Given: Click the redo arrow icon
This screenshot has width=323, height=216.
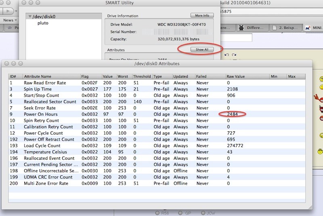Looking at the screenshot, I should click(x=234, y=55).
